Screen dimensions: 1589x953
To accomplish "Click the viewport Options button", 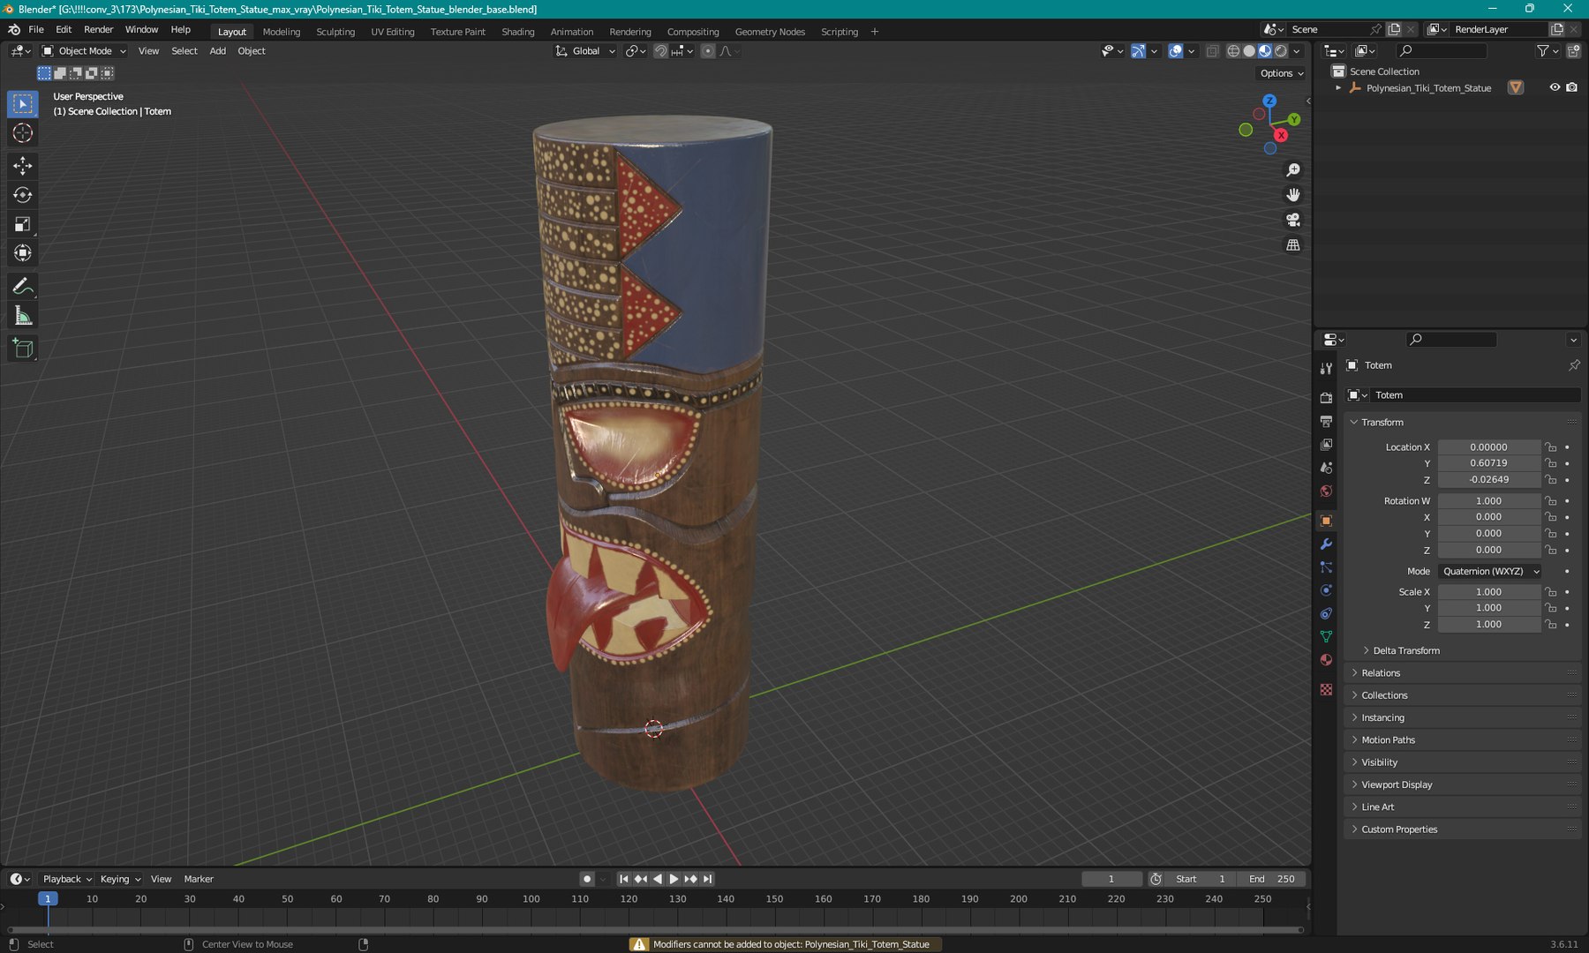I will tap(1282, 73).
